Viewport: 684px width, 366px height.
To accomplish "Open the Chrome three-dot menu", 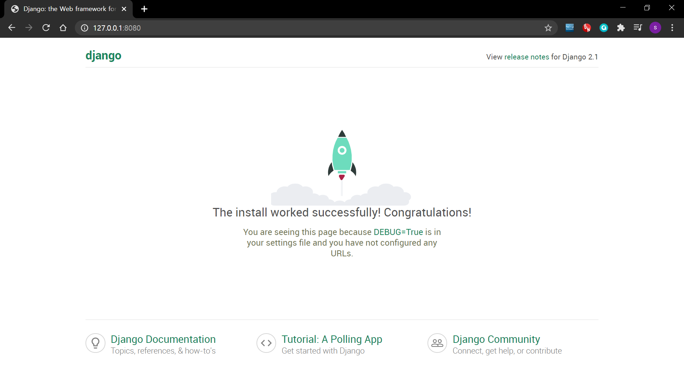I will pyautogui.click(x=673, y=28).
